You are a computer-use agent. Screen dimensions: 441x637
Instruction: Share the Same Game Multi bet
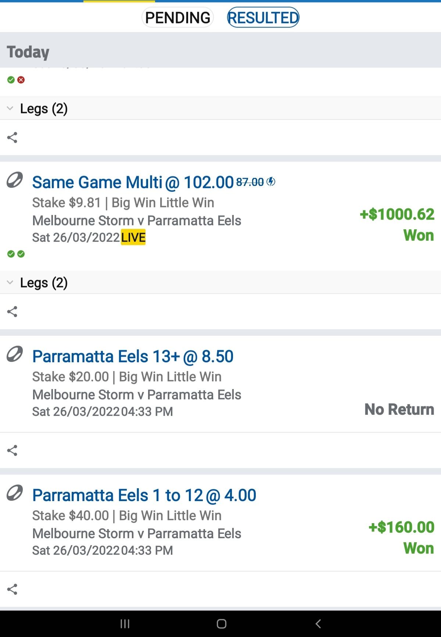coord(12,312)
